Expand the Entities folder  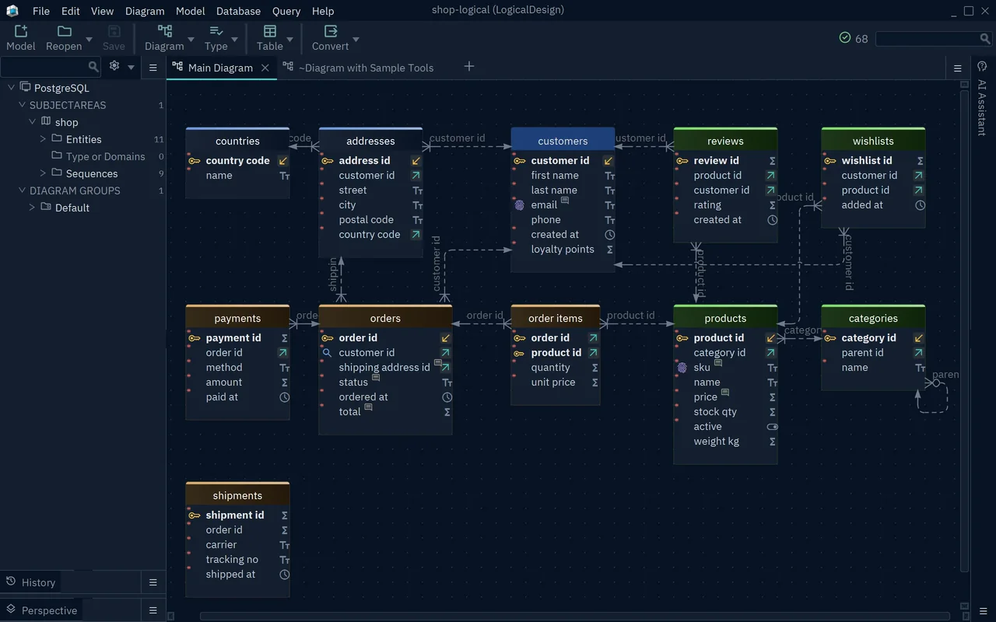click(x=43, y=139)
